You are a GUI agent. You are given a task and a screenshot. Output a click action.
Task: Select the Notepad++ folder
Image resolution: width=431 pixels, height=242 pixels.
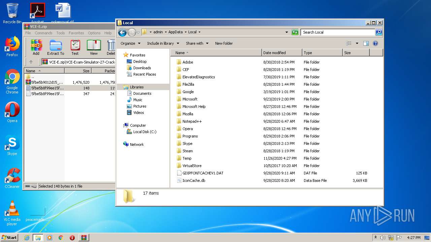(192, 121)
